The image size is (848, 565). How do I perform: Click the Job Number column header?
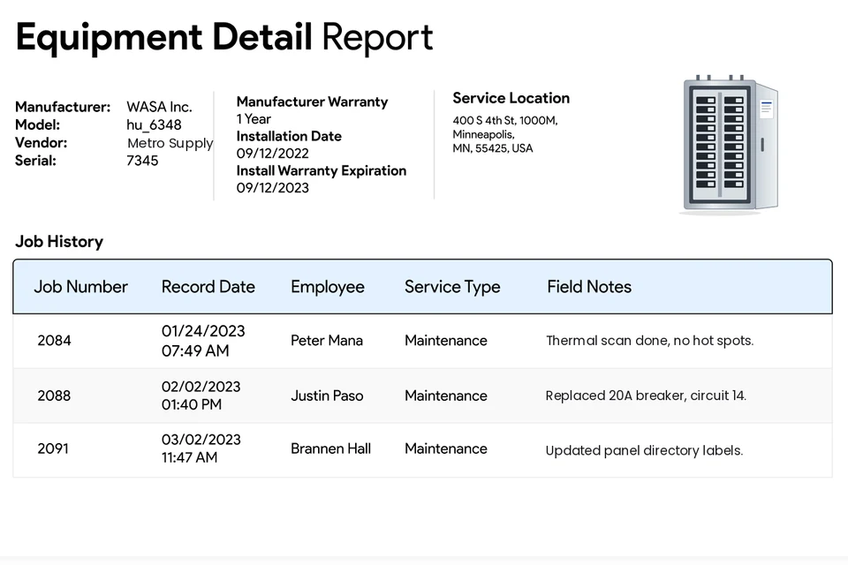pyautogui.click(x=80, y=287)
